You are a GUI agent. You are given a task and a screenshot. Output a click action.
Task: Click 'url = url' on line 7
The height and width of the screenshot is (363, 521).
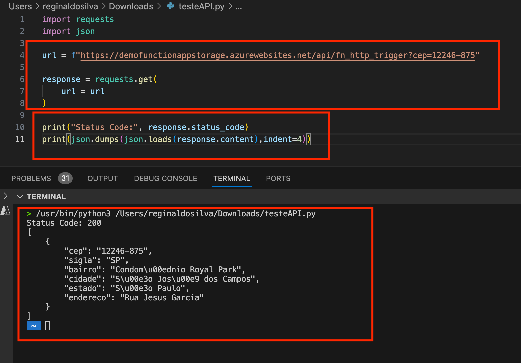point(83,91)
